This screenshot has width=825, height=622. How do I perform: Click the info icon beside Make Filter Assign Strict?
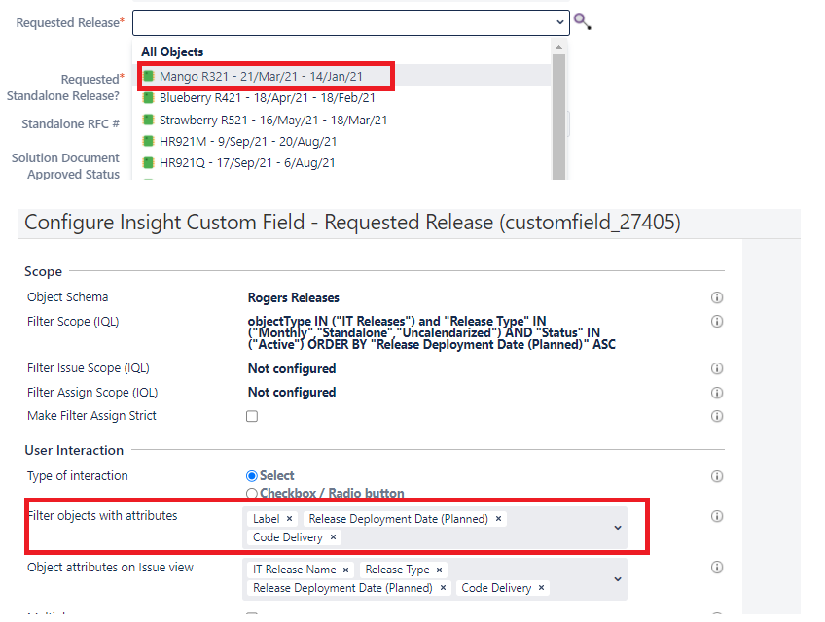(717, 416)
